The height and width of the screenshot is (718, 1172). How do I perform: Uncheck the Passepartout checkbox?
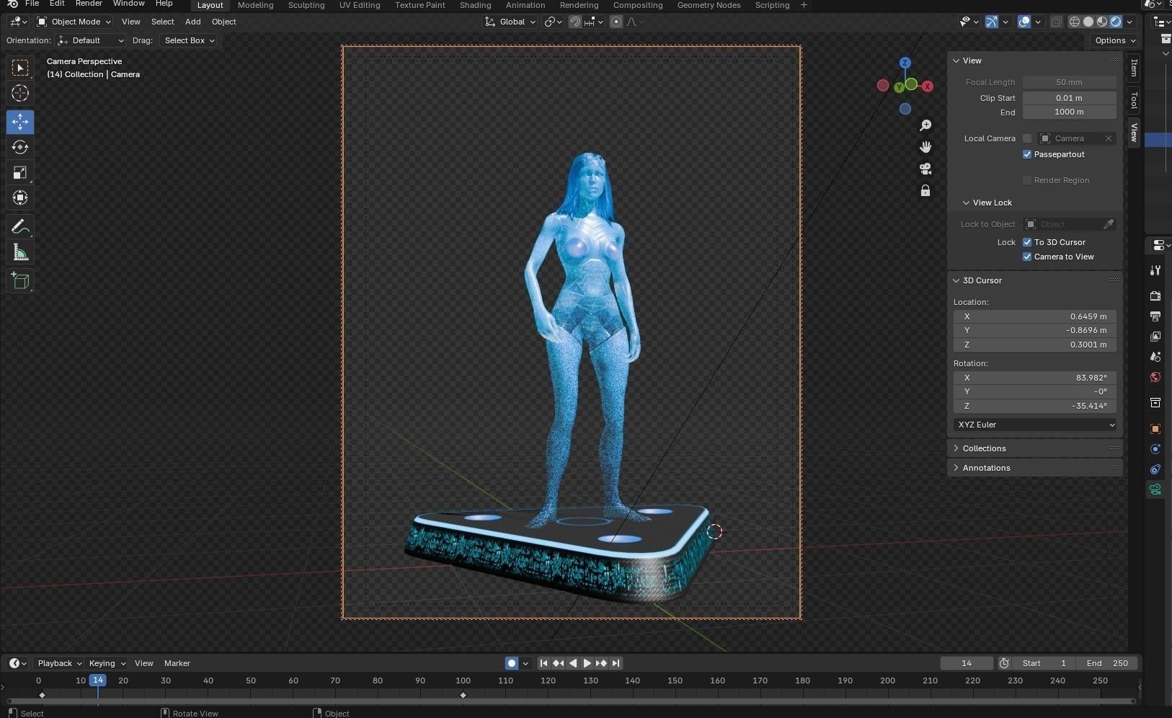1027,154
